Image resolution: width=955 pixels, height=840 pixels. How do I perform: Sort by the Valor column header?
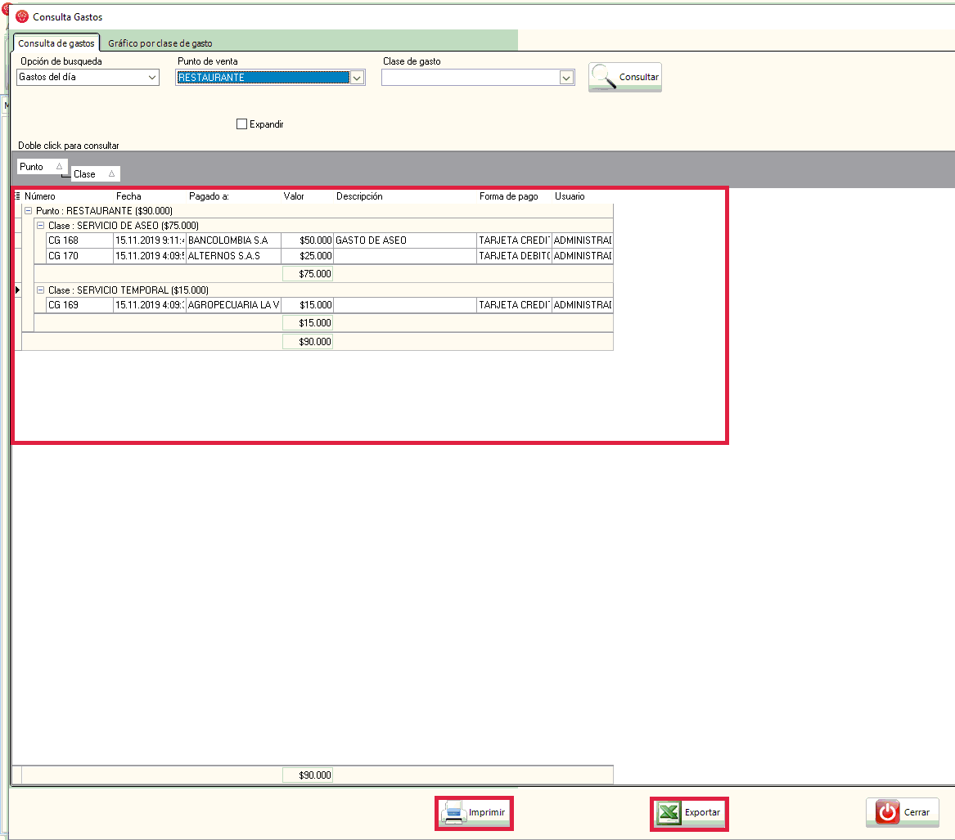[x=294, y=196]
